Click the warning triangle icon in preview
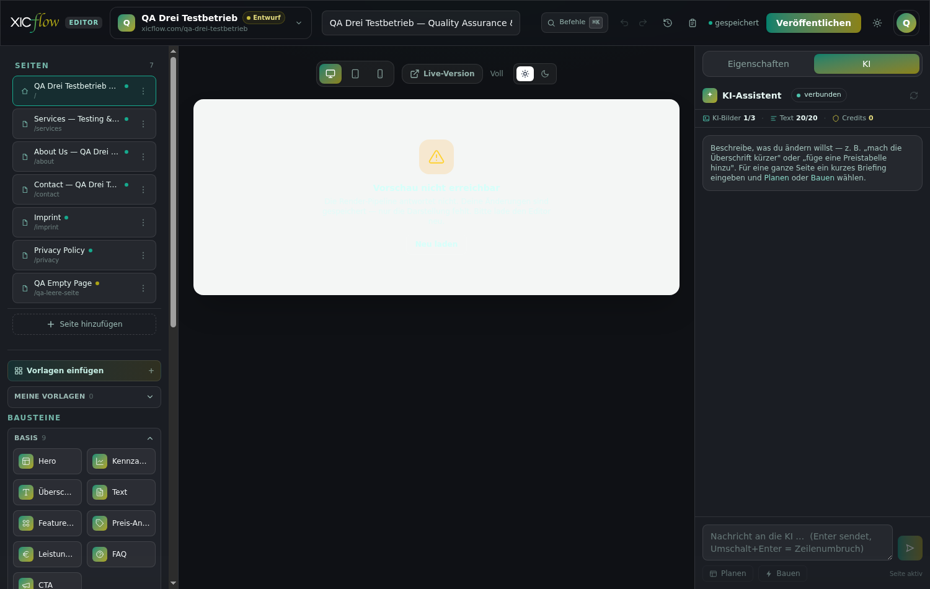Image resolution: width=930 pixels, height=589 pixels. click(436, 157)
